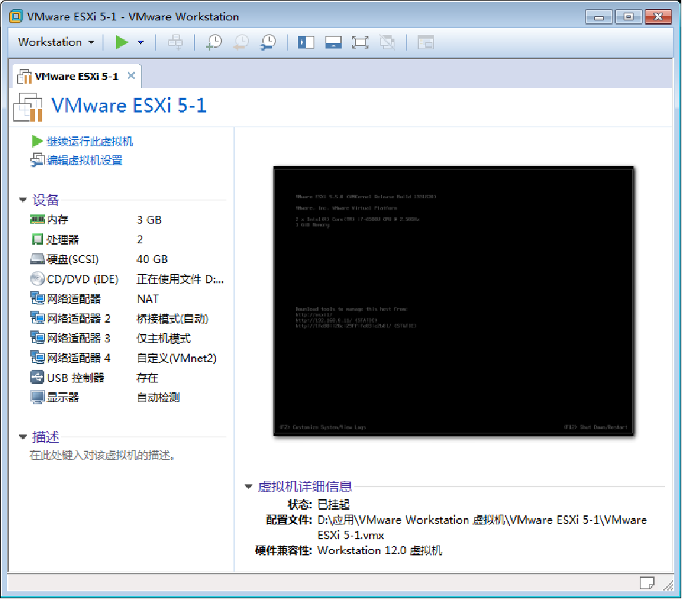Click the 自定义(VMnet2) value
The width and height of the screenshot is (682, 599).
pyautogui.click(x=176, y=358)
